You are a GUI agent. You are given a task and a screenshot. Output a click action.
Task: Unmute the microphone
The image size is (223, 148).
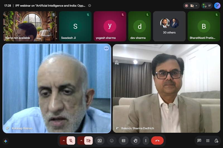71,141
